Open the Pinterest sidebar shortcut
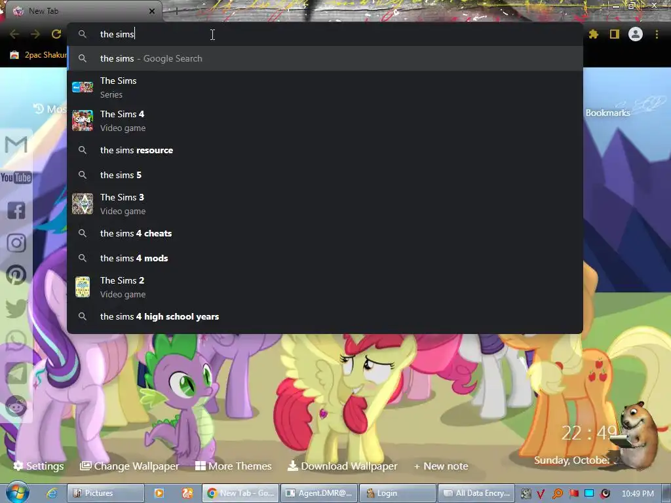Image resolution: width=671 pixels, height=503 pixels. pyautogui.click(x=16, y=275)
